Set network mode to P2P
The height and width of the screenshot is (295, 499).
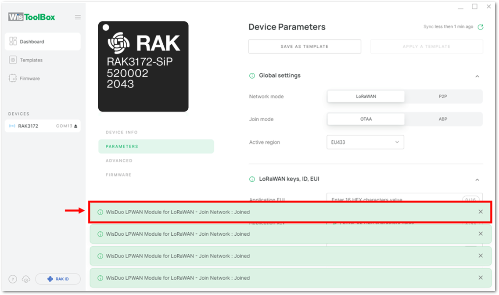[443, 97]
